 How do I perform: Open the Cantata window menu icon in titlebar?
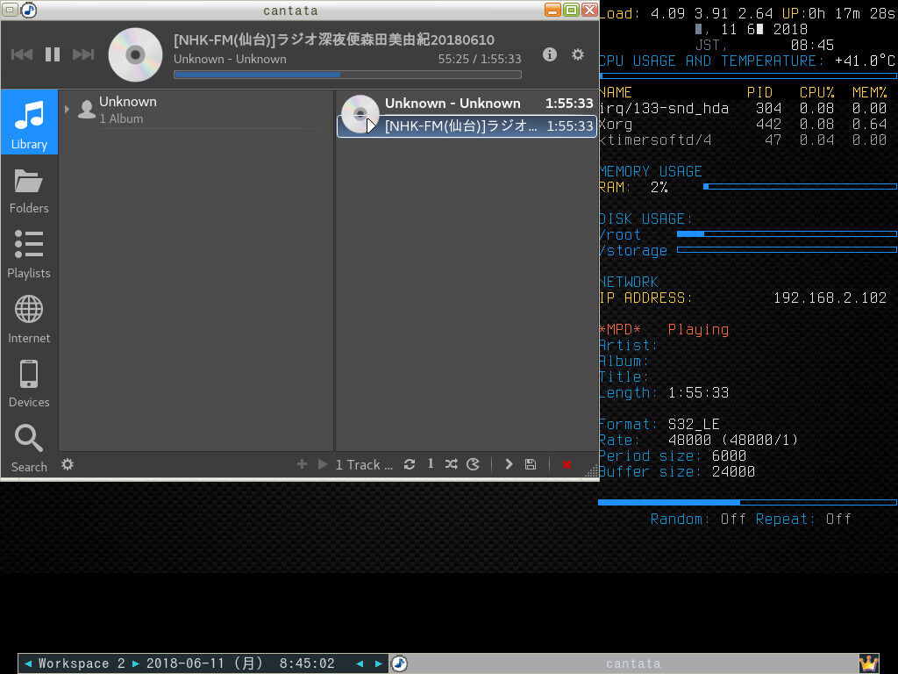point(10,10)
